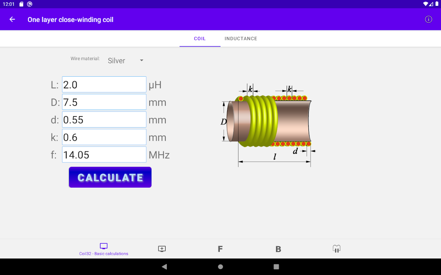The width and height of the screenshot is (441, 275).
Task: Select the COIL tab
Action: [200, 38]
